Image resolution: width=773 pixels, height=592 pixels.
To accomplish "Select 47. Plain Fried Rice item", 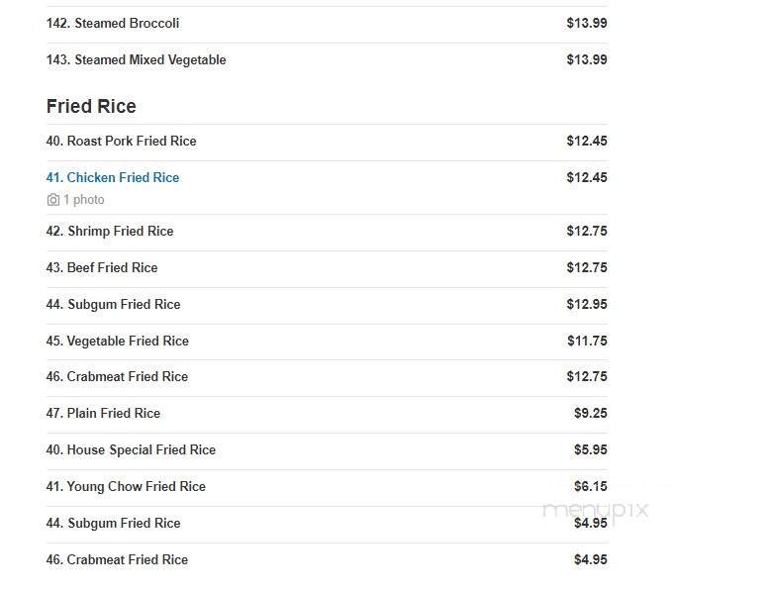I will pos(327,415).
